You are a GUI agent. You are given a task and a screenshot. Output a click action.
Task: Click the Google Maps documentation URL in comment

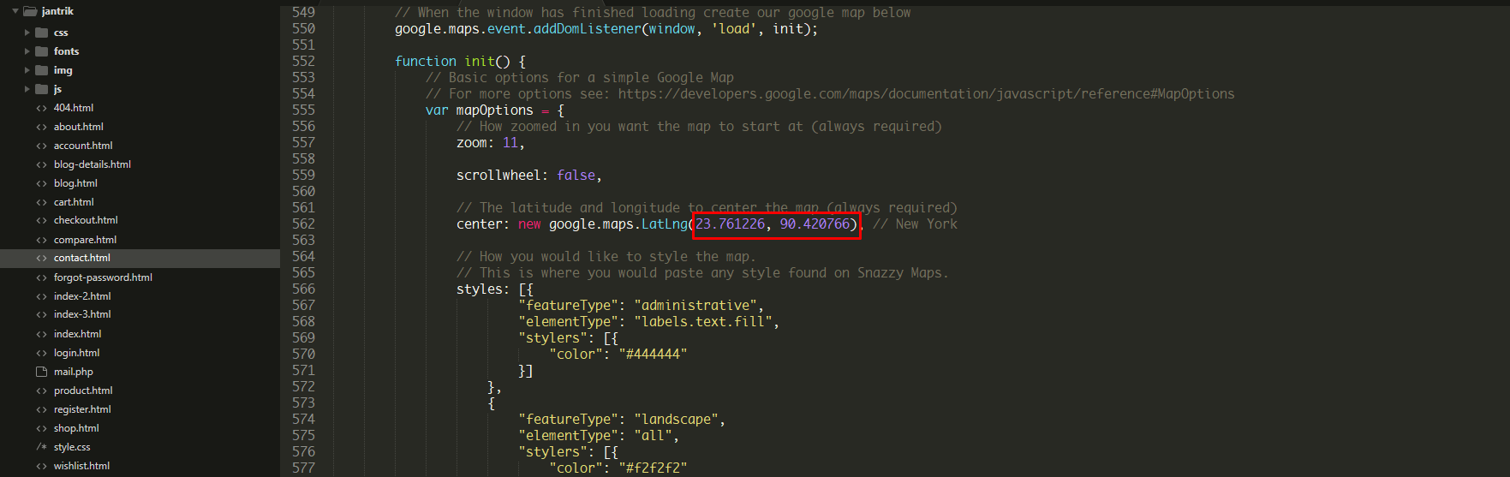926,94
